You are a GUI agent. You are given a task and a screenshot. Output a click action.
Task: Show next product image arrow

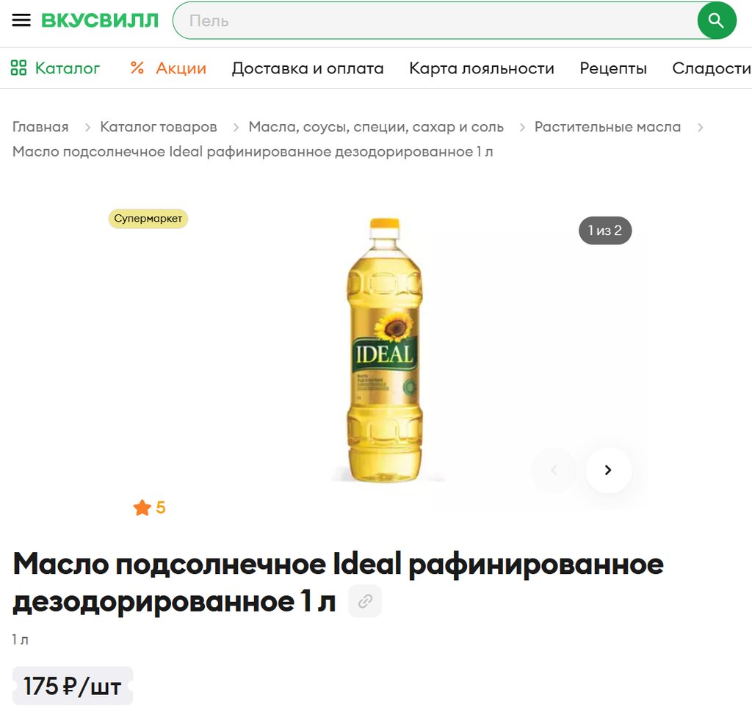608,470
